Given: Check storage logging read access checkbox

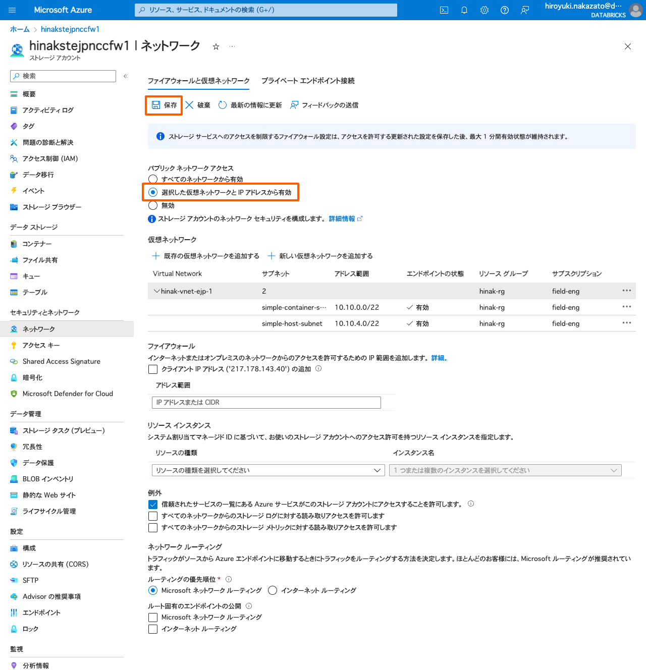Looking at the screenshot, I should [153, 516].
